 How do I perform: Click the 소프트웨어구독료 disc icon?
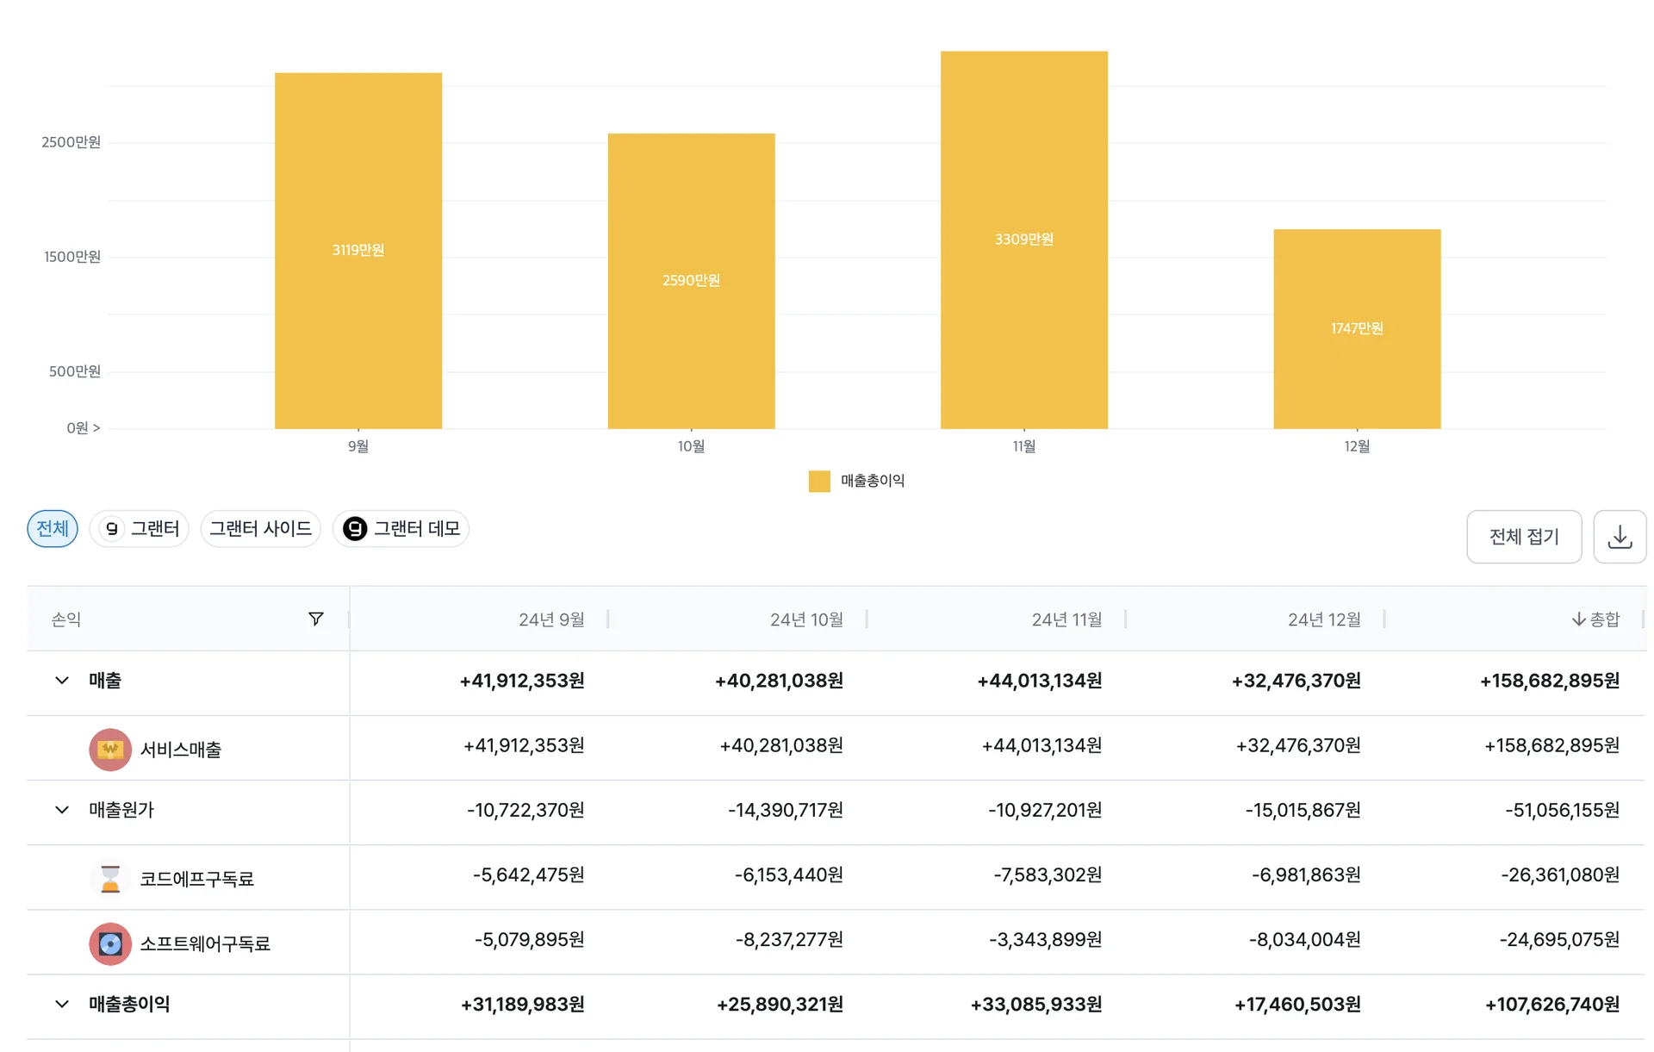click(x=110, y=943)
